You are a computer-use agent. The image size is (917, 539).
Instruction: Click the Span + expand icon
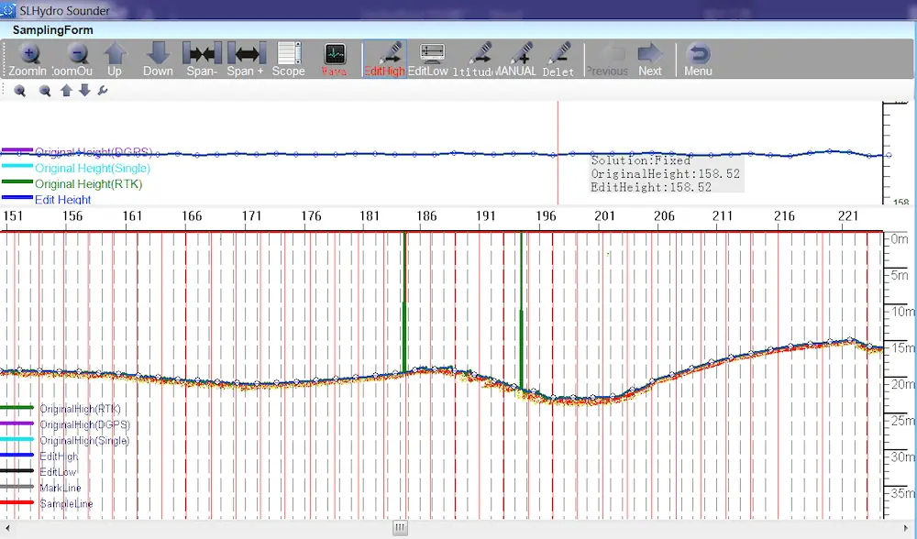[246, 54]
